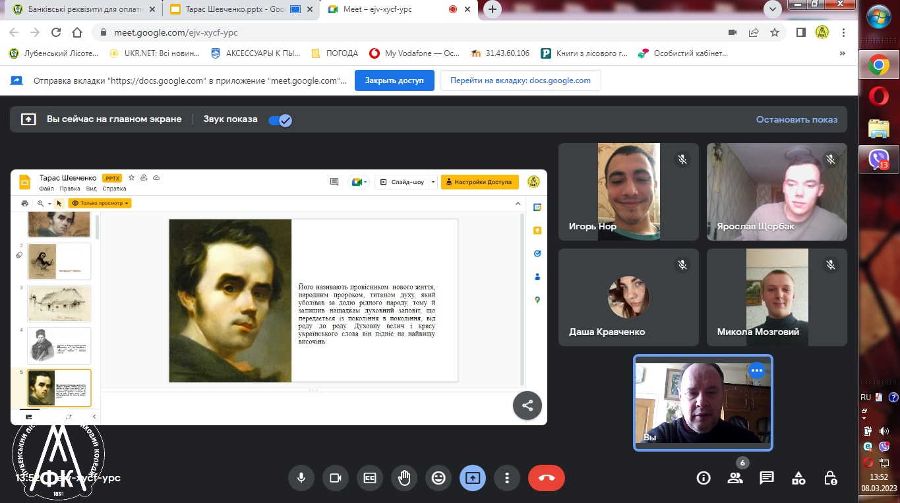Open the Файл menu in Slides
The image size is (900, 503).
coord(46,189)
